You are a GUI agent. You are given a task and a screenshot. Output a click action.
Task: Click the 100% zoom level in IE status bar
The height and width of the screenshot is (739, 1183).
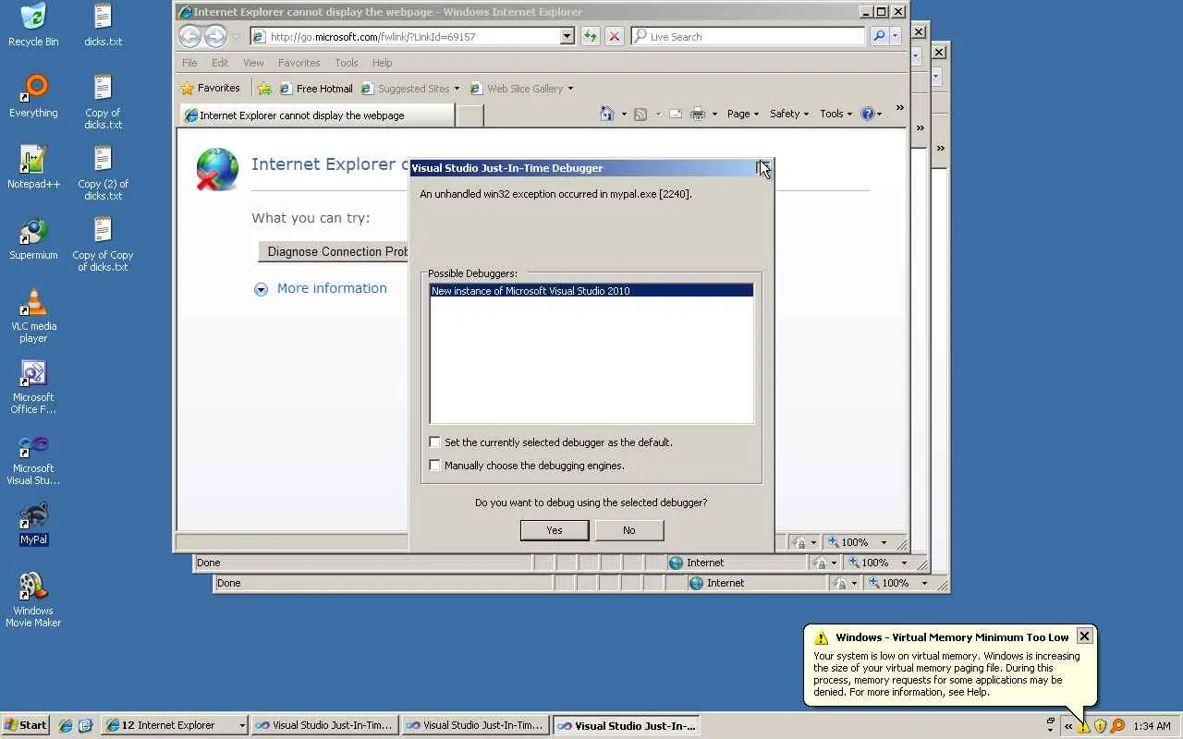[857, 542]
